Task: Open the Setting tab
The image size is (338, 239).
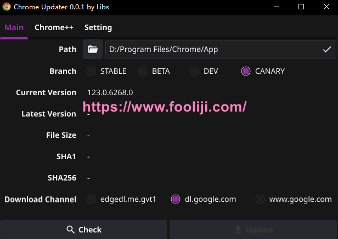Action: coord(98,27)
